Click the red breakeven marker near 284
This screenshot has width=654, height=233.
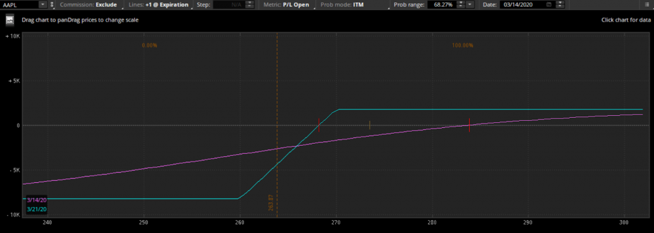click(469, 125)
